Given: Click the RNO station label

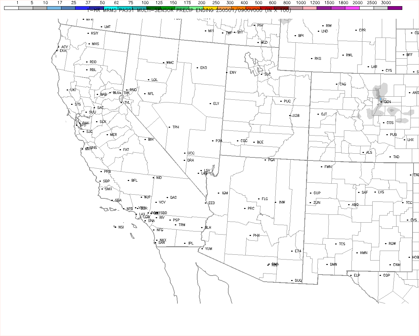Looking at the screenshot, I should pos(133,90).
